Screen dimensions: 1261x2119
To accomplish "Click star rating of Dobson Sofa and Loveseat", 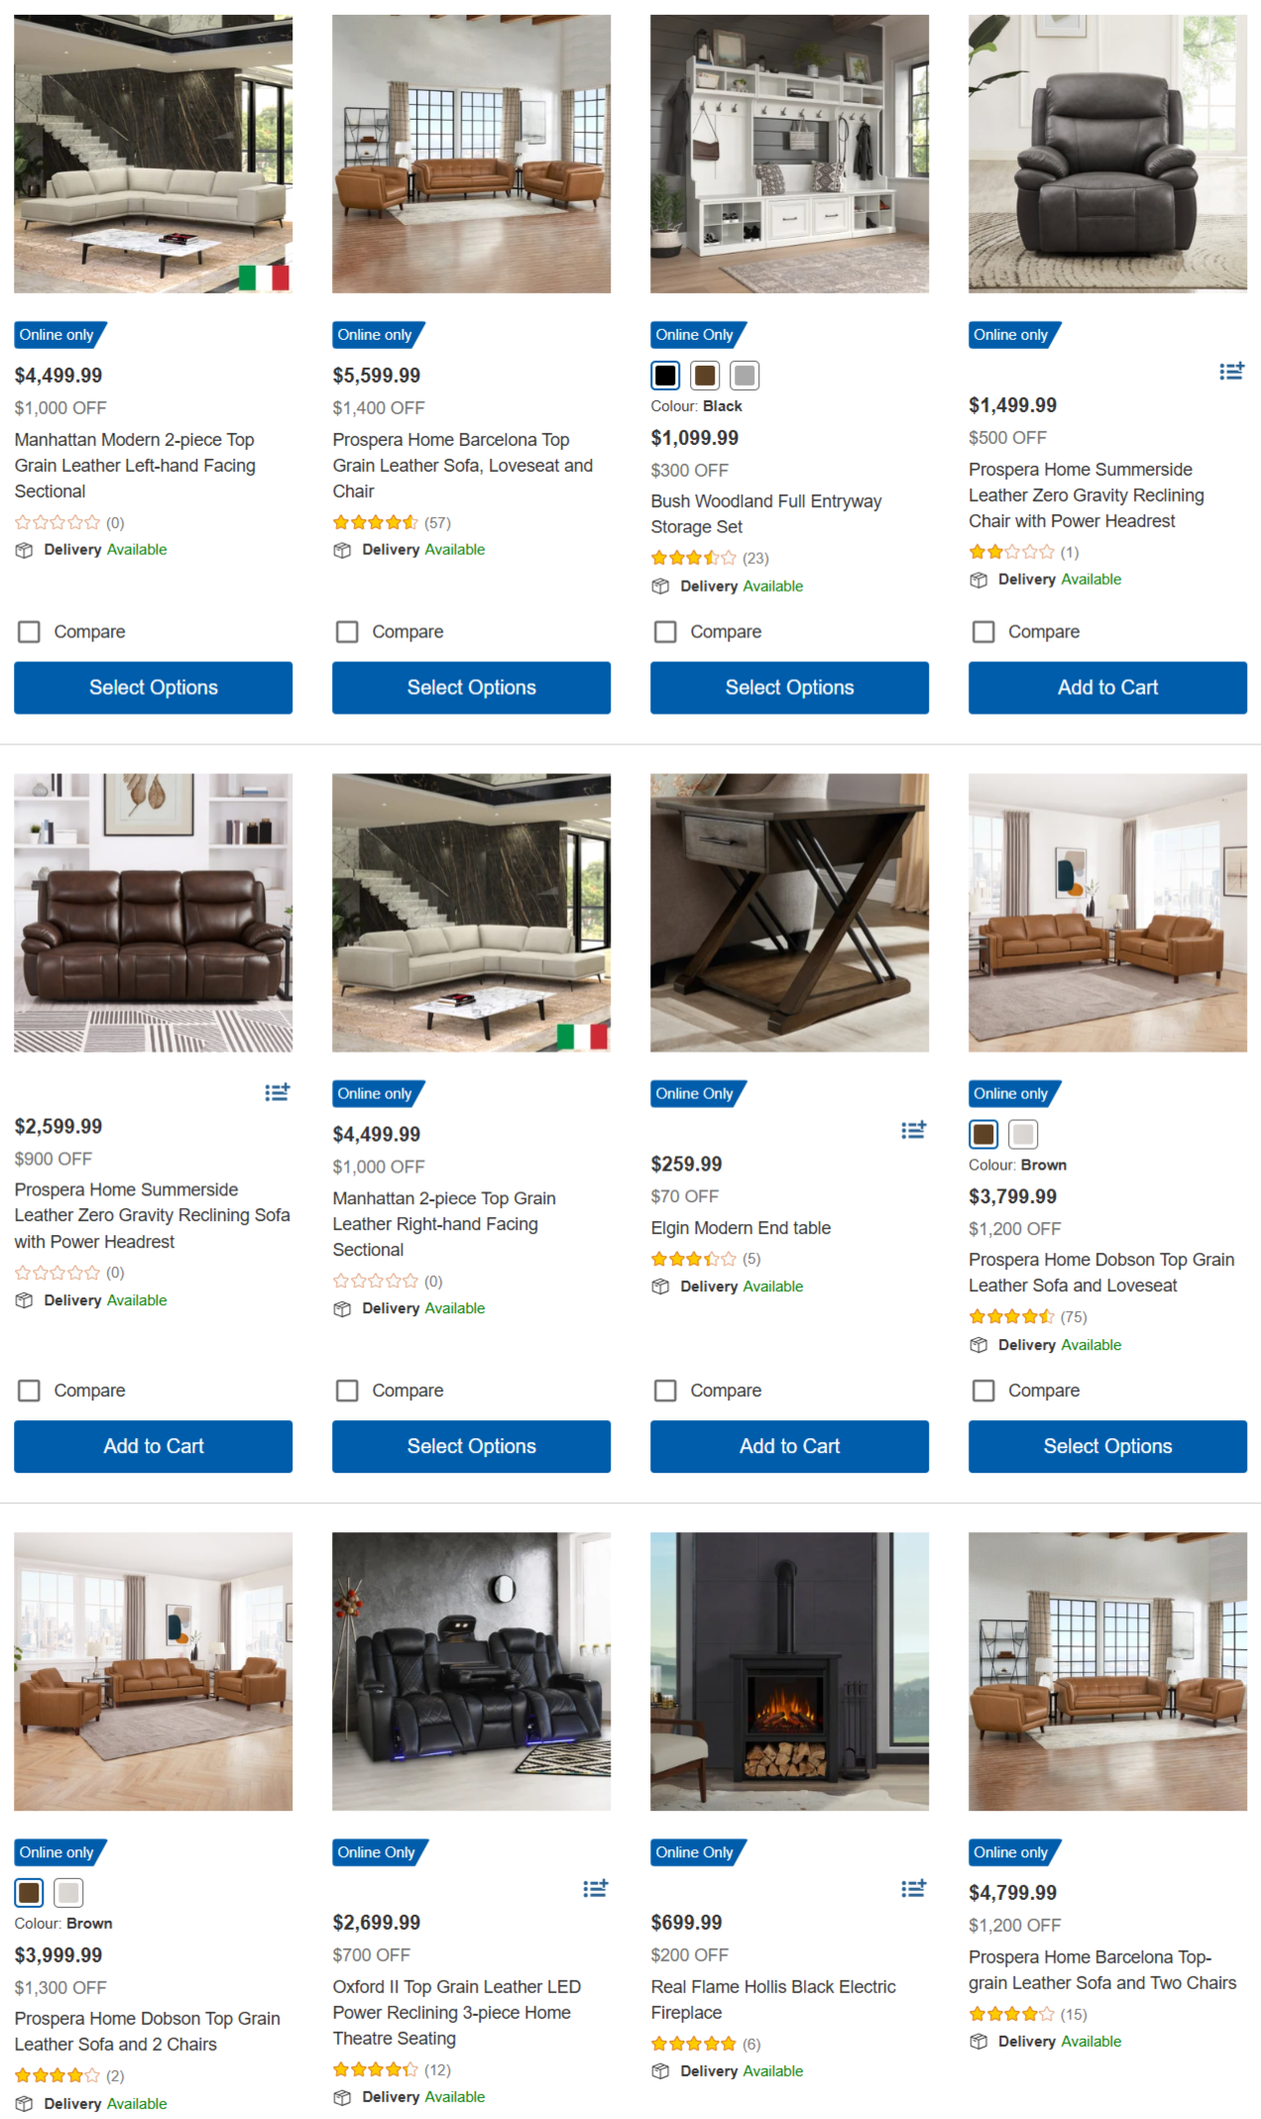I will [1011, 1317].
